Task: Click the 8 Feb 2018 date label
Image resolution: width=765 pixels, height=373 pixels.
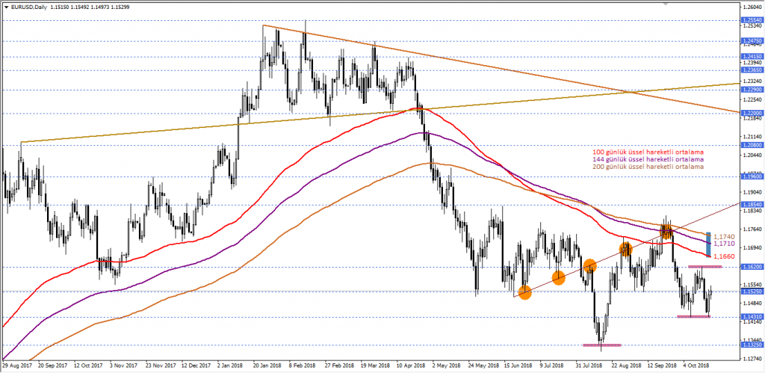Action: pyautogui.click(x=303, y=365)
